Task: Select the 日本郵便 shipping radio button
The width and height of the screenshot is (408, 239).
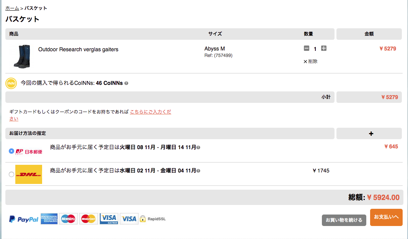Action: (11, 151)
